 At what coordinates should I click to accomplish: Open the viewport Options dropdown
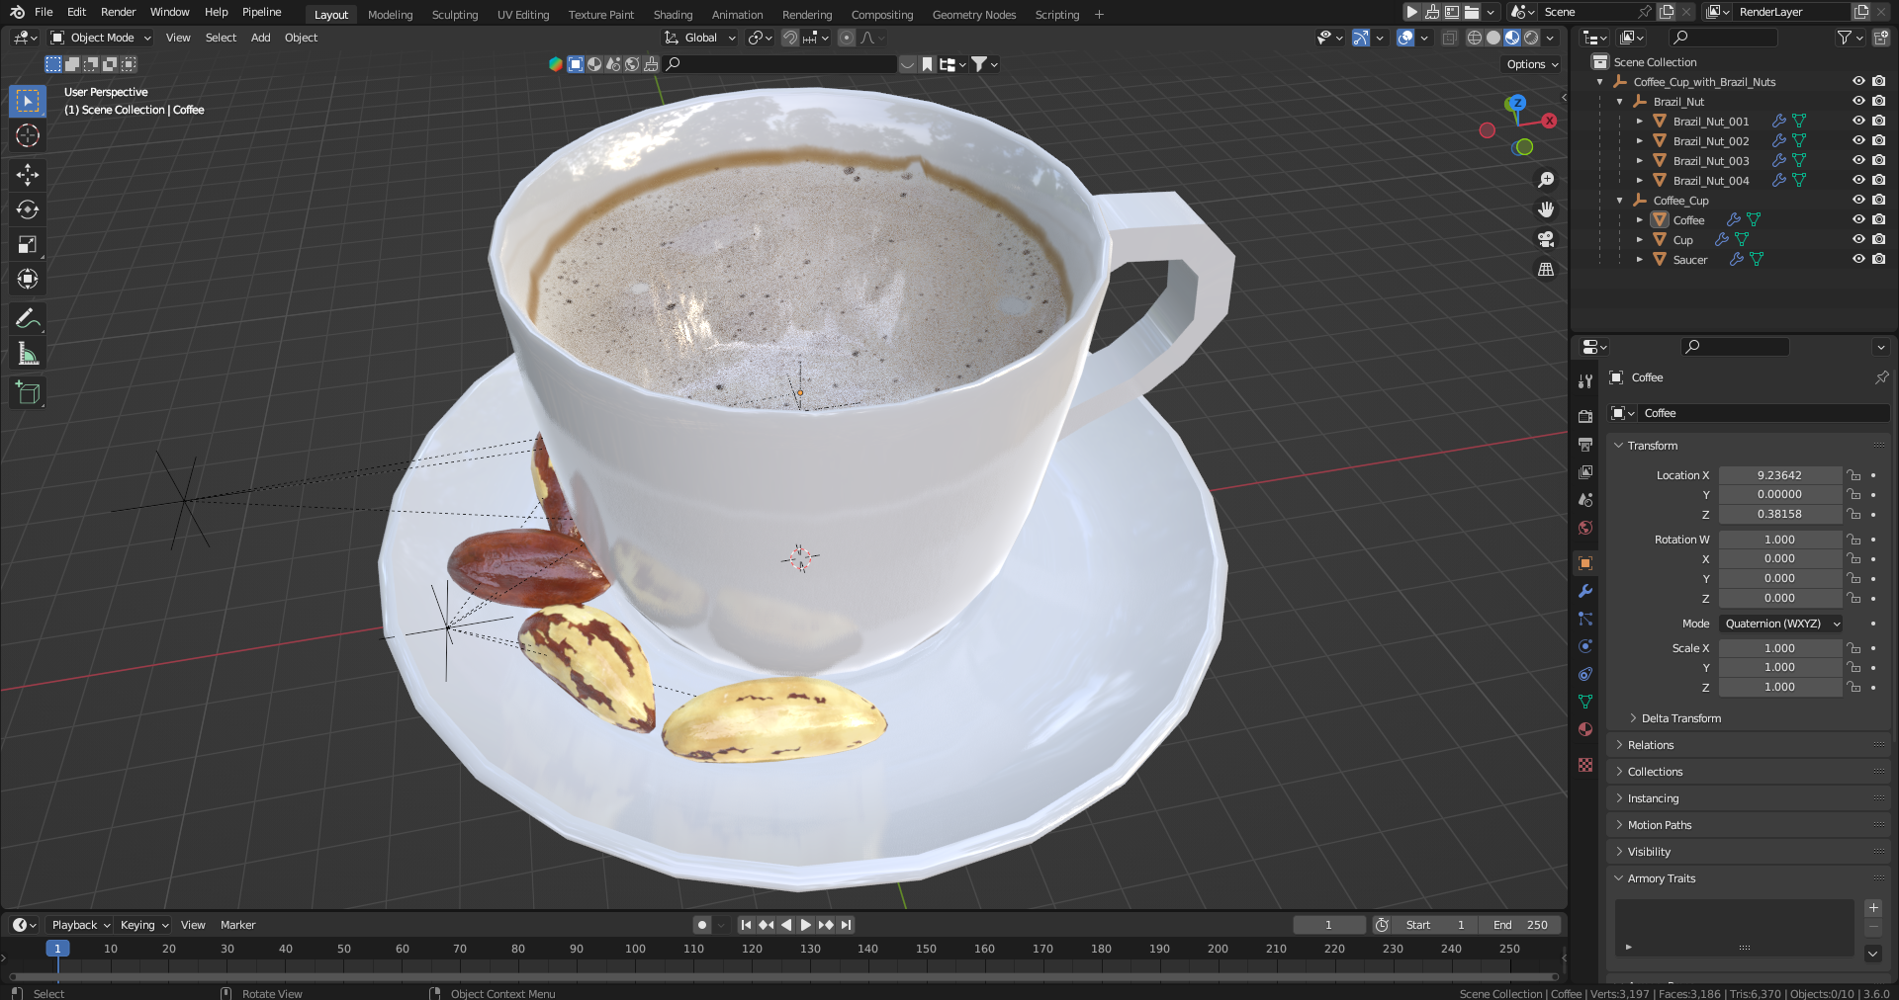[x=1532, y=64]
